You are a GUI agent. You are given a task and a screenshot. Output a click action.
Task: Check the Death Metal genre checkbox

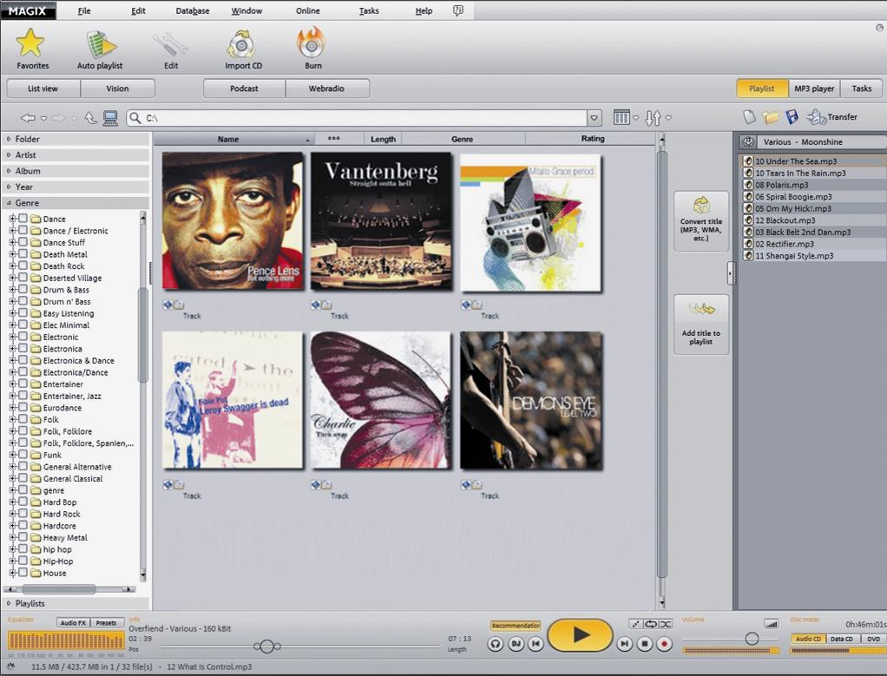(23, 254)
